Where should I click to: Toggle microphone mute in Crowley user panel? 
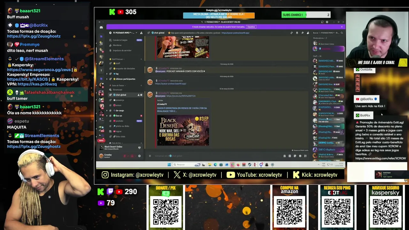point(125,156)
